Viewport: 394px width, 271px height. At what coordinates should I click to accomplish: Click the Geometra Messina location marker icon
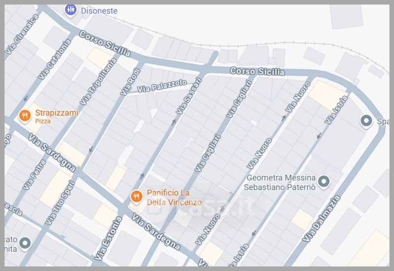click(324, 182)
